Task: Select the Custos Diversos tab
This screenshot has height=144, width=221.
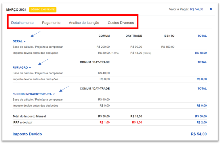Action: pos(121,23)
